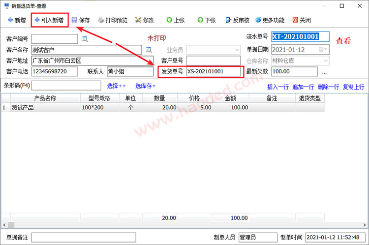Click the search icon beside 客户名称
Image resolution: width=369 pixels, height=245 pixels.
point(149,50)
